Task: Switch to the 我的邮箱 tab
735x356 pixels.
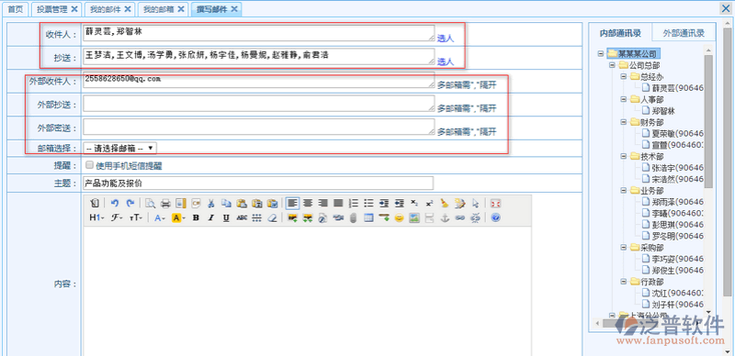Action: (158, 9)
